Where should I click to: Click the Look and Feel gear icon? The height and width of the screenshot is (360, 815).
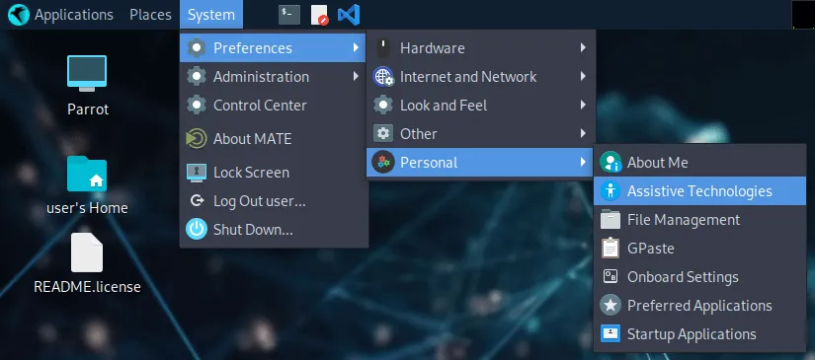(x=383, y=106)
